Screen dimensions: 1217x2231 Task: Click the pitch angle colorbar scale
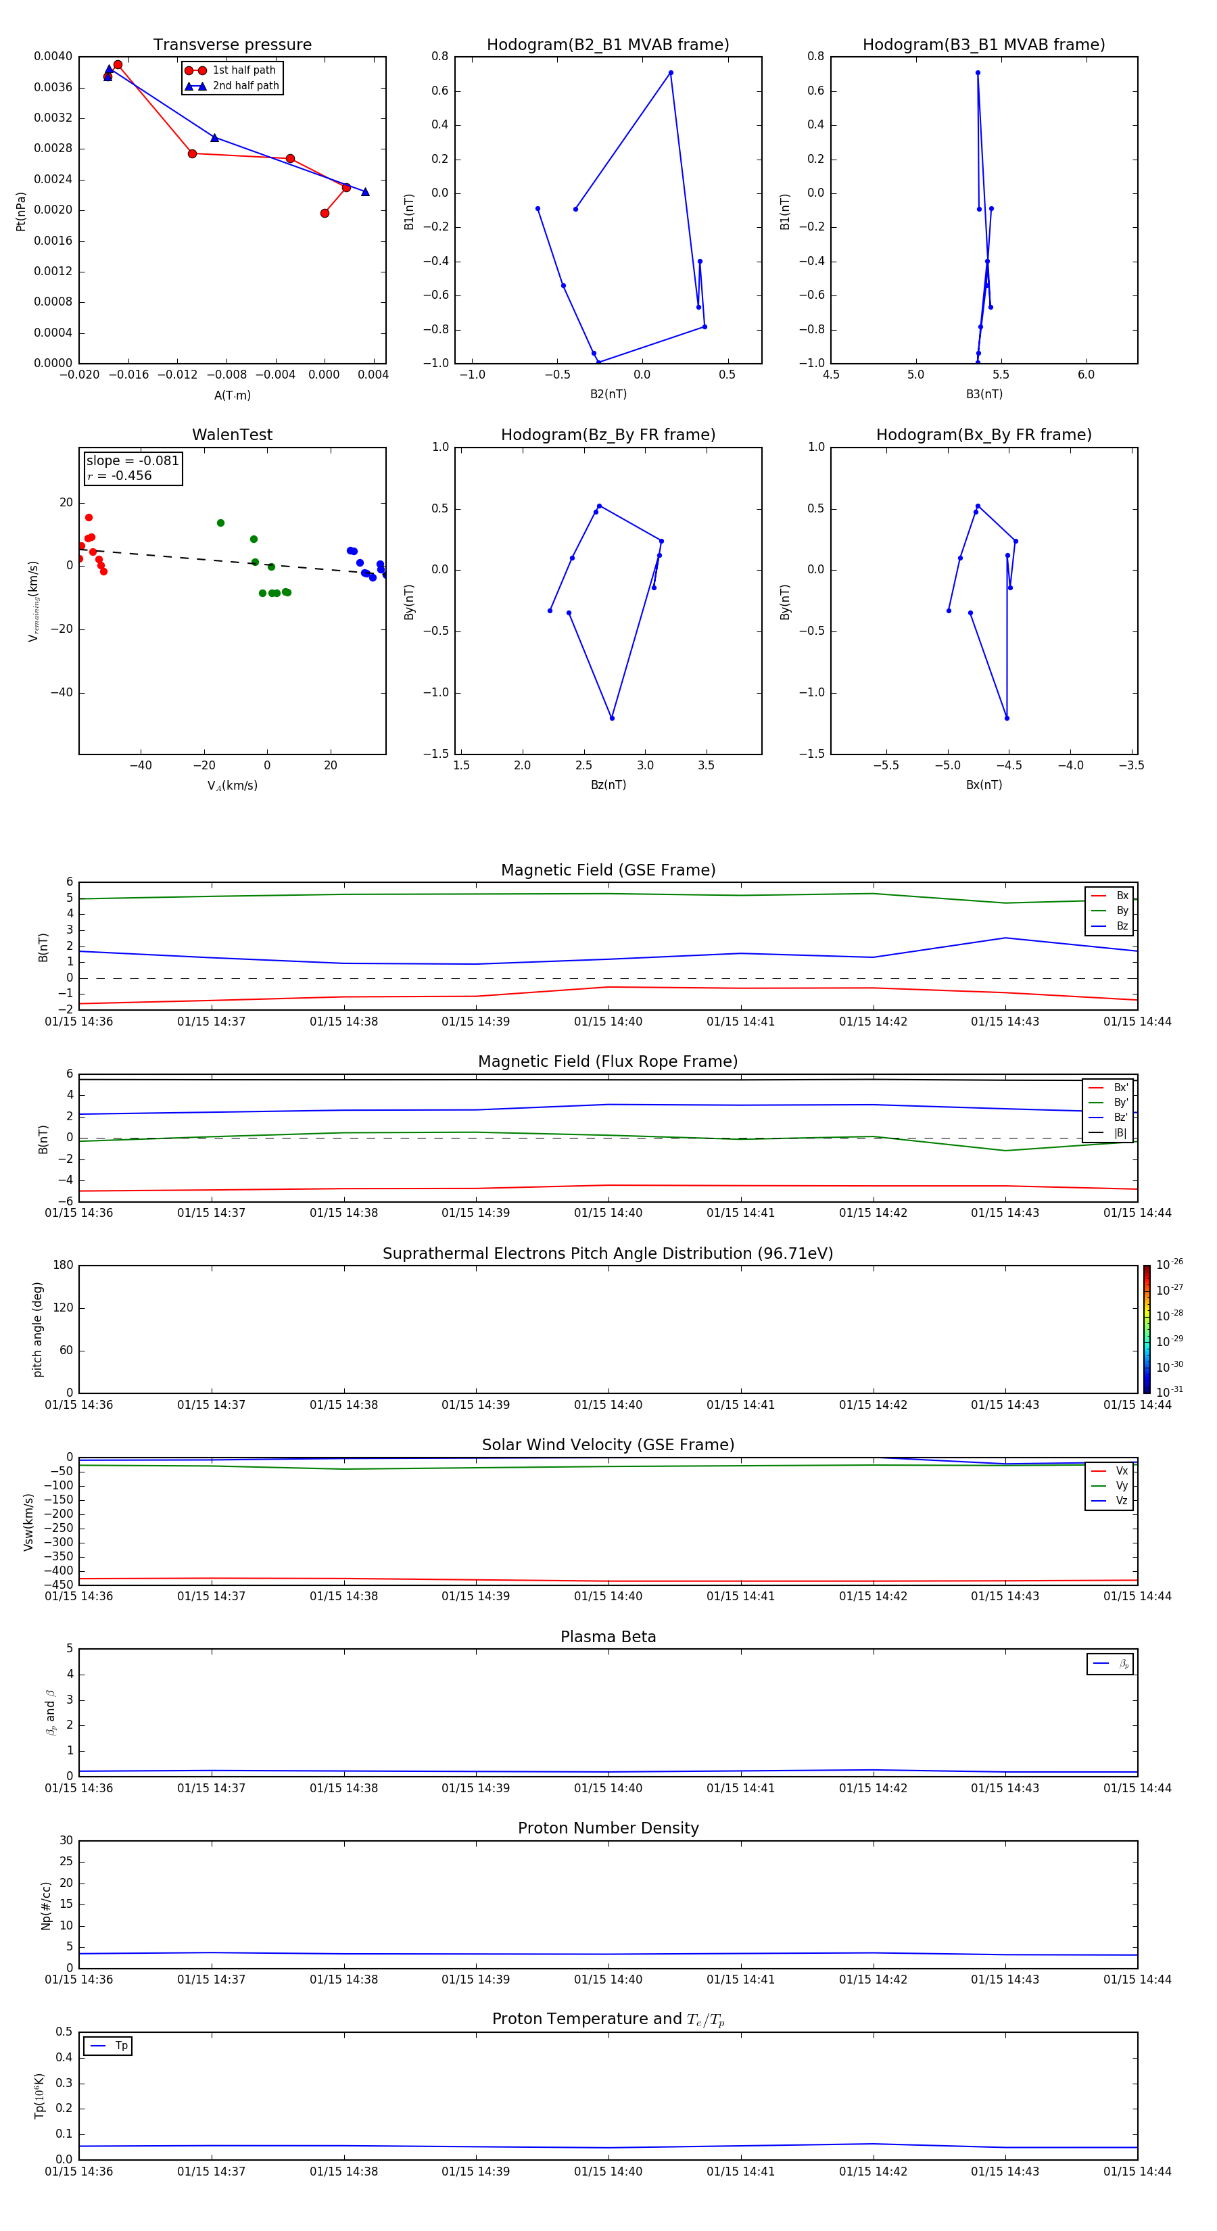[x=1147, y=1328]
